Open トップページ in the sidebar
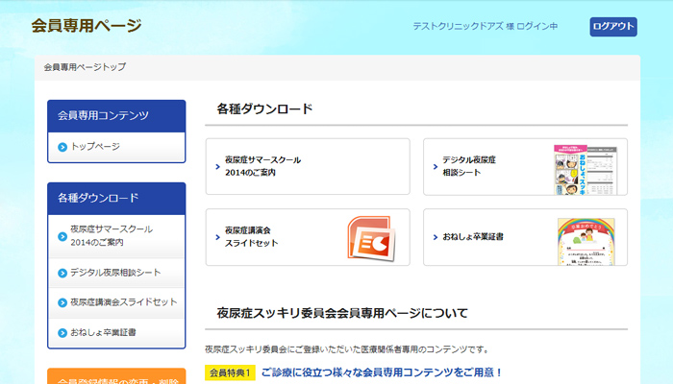673x384 pixels. pyautogui.click(x=95, y=147)
